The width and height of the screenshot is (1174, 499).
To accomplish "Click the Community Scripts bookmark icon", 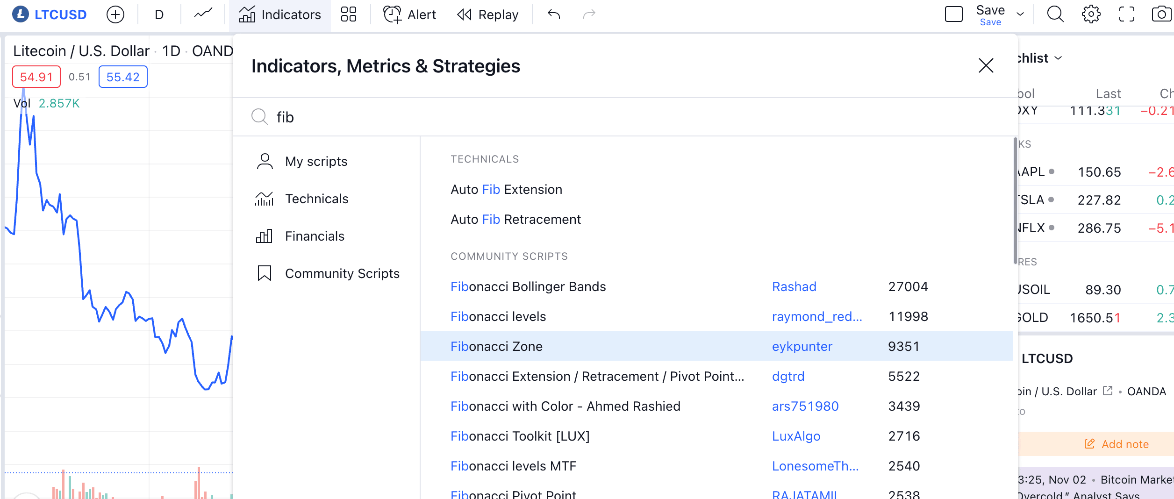I will pos(265,273).
